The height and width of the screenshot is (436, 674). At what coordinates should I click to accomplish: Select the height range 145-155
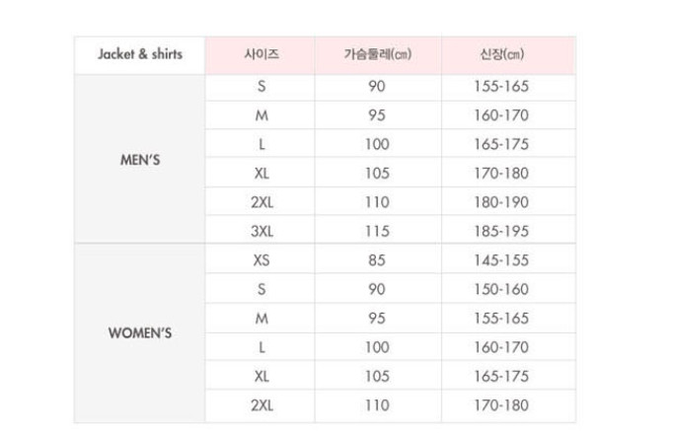click(499, 260)
